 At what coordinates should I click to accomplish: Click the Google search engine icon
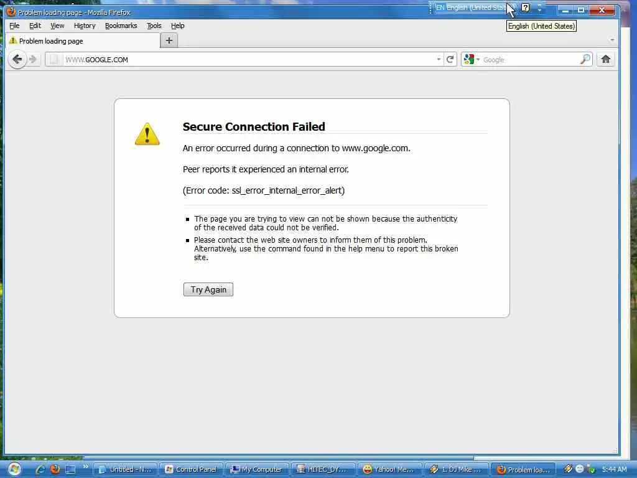click(469, 59)
